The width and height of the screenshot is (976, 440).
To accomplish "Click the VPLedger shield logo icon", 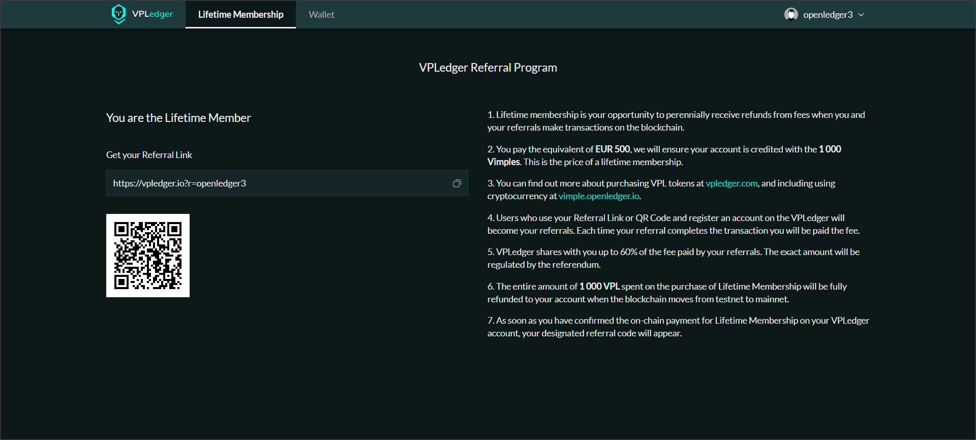I will point(118,14).
